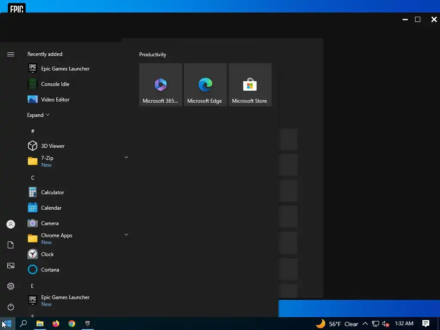
Task: Launch Firefox from taskbar
Action: click(56, 324)
